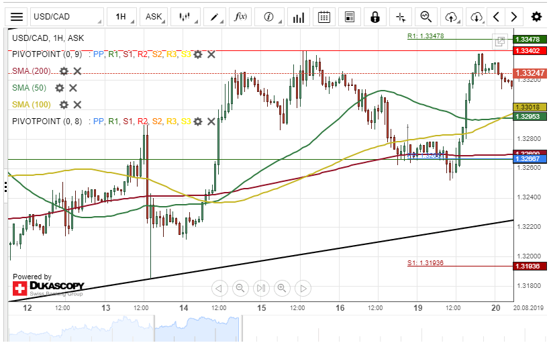Viewport: 549px width, 343px height.
Task: Go to next with right chevron
Action: point(514,17)
